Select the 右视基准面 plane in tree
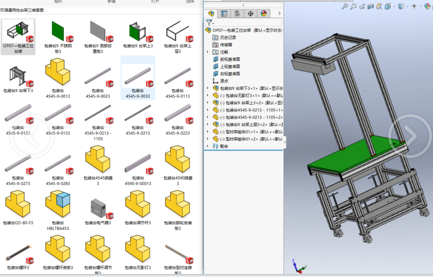Screen dimensions: 433x277 (226, 73)
